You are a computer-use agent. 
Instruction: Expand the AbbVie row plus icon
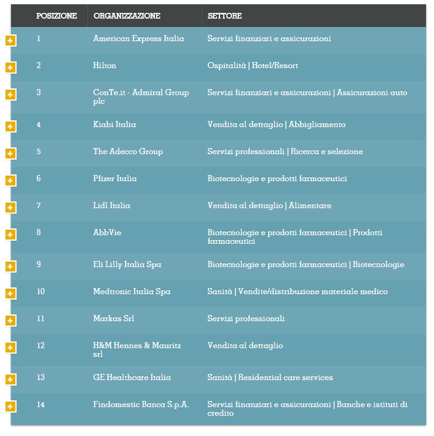pyautogui.click(x=10, y=235)
